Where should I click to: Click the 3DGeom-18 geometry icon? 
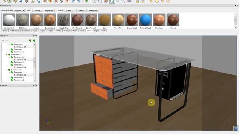pyautogui.click(x=15, y=60)
